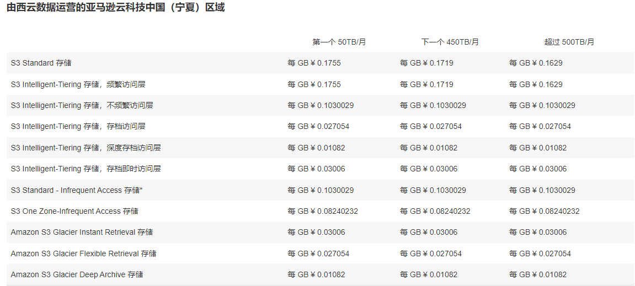This screenshot has width=635, height=286.
Task: Click row label S3 Intelligent-Tiering 存储，深度存档访问层
Action: 86,148
